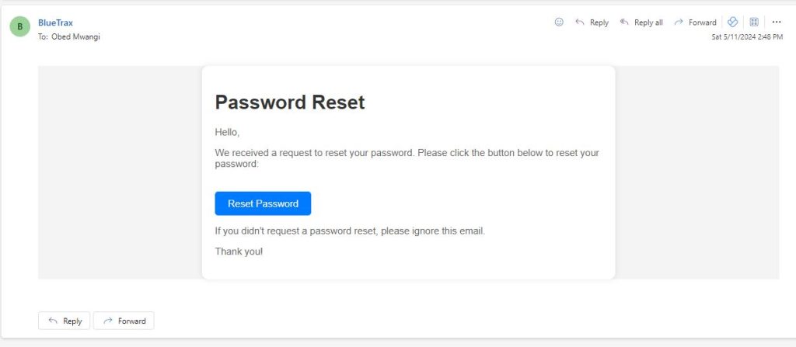Click the Thank you! line

(239, 252)
